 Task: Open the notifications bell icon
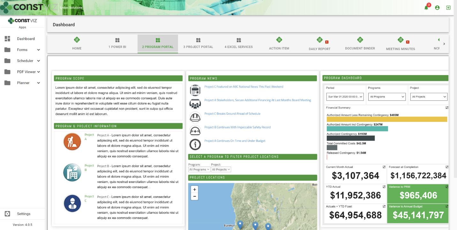click(426, 8)
